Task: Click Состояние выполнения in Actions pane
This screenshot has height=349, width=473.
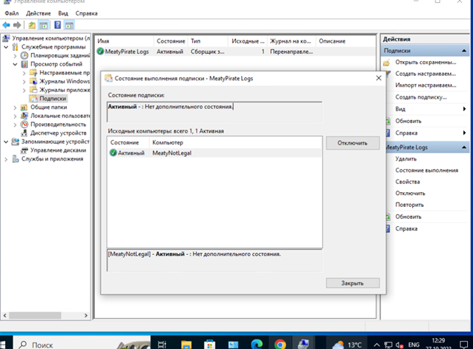Action: pos(427,170)
